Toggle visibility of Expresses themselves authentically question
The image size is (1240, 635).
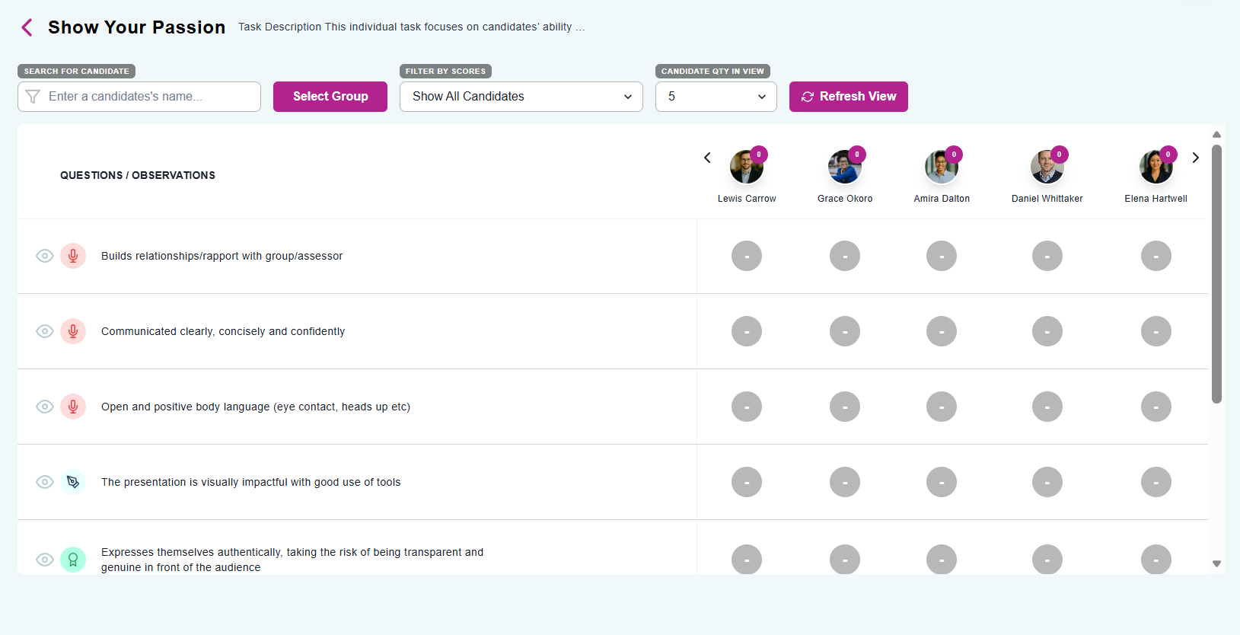pos(45,560)
